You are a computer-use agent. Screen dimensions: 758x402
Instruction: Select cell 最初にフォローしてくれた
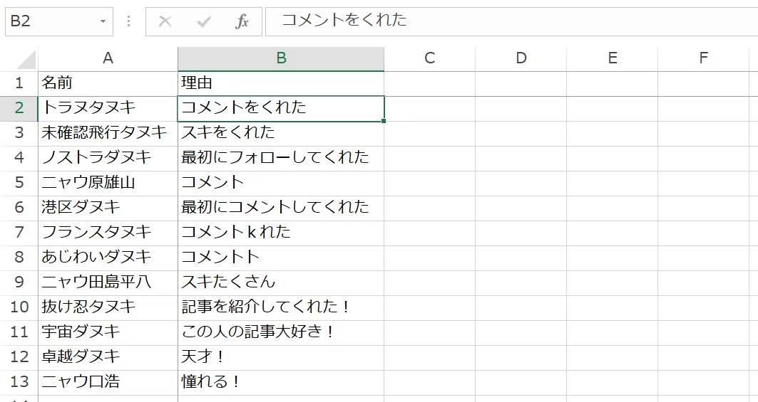point(281,158)
